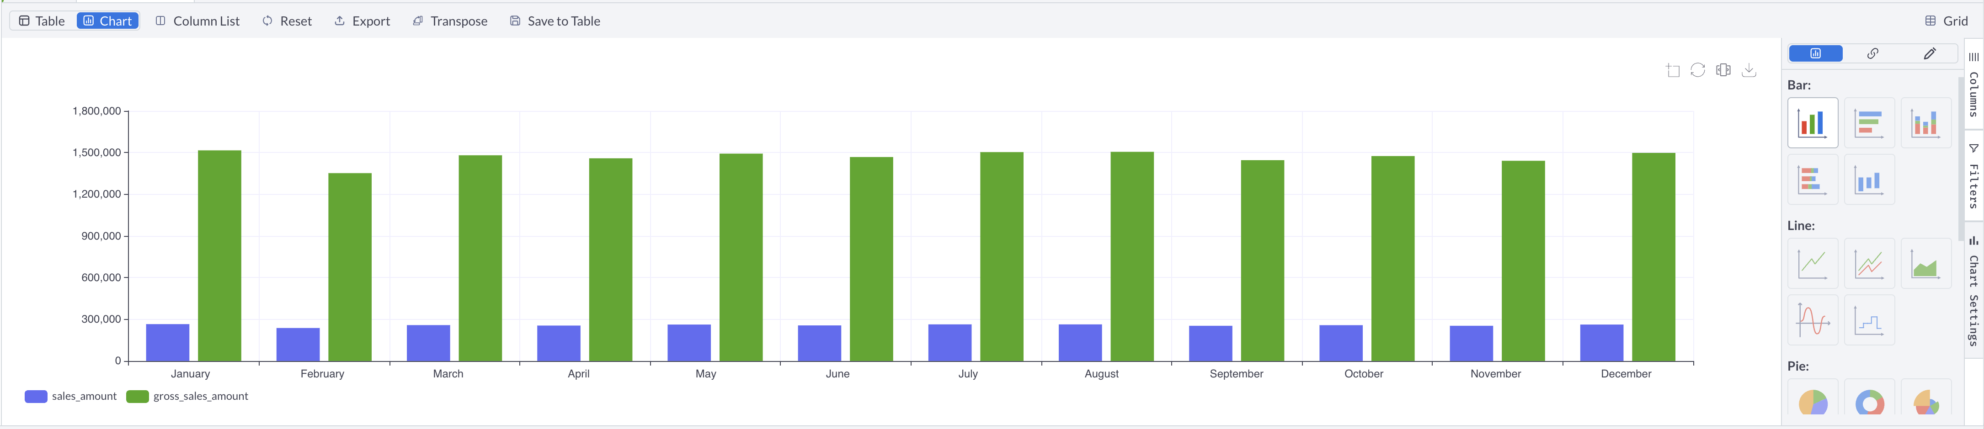
Task: Select the basic line chart type
Action: pyautogui.click(x=1813, y=263)
